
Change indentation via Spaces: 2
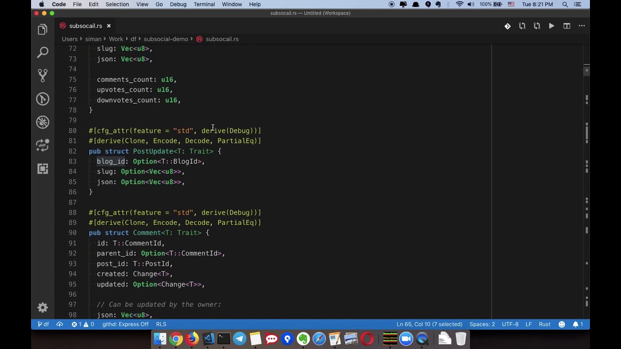[x=482, y=324]
